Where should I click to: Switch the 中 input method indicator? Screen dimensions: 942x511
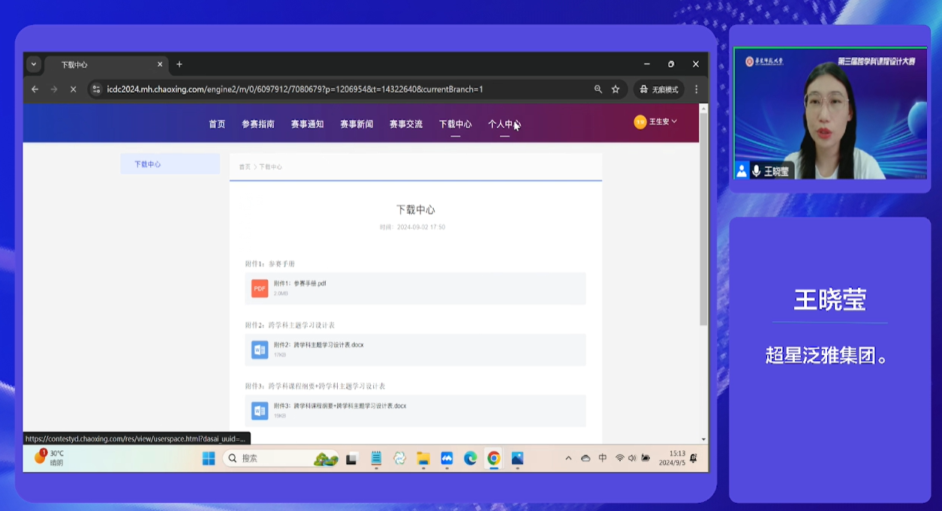click(603, 458)
